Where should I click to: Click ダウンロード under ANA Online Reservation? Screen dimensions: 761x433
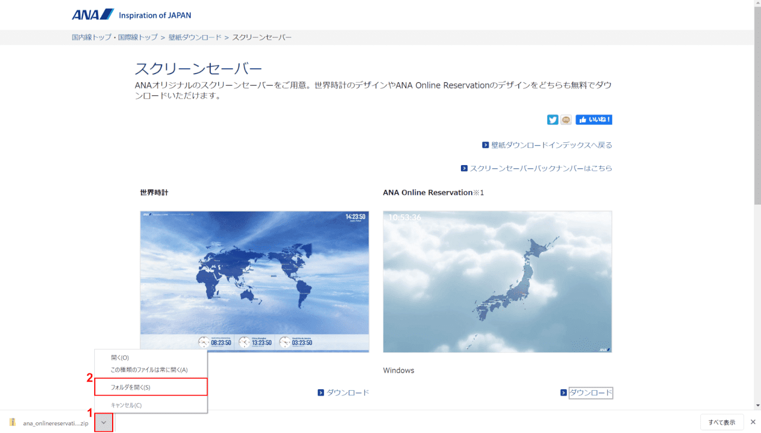pos(590,393)
